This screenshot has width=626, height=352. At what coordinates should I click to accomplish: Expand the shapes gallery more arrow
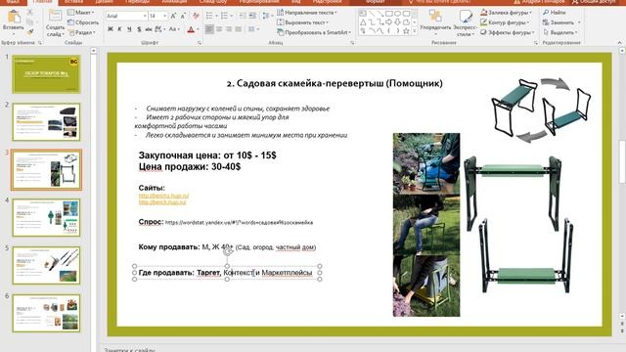pos(415,31)
